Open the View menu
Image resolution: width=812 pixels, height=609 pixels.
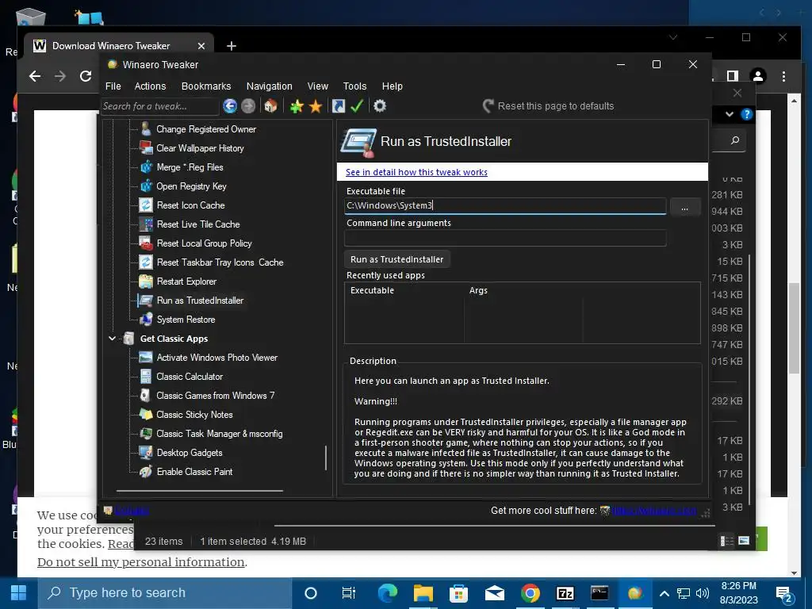point(317,86)
